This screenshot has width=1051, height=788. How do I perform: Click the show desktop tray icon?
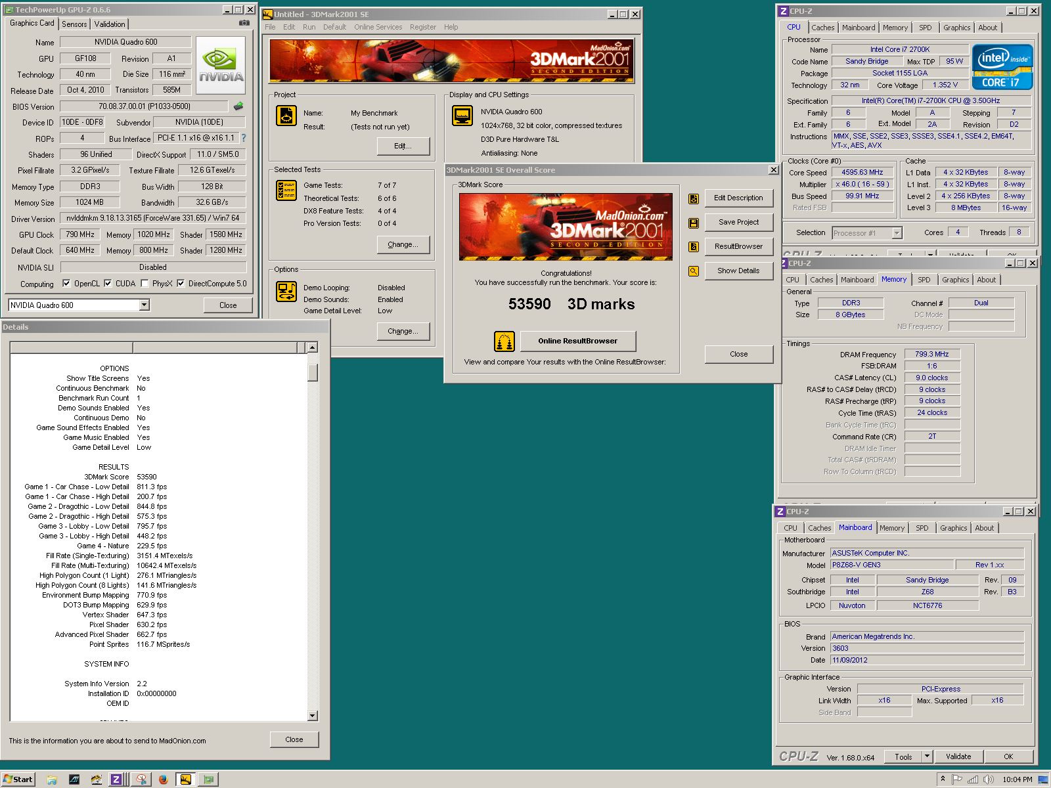coord(1044,779)
